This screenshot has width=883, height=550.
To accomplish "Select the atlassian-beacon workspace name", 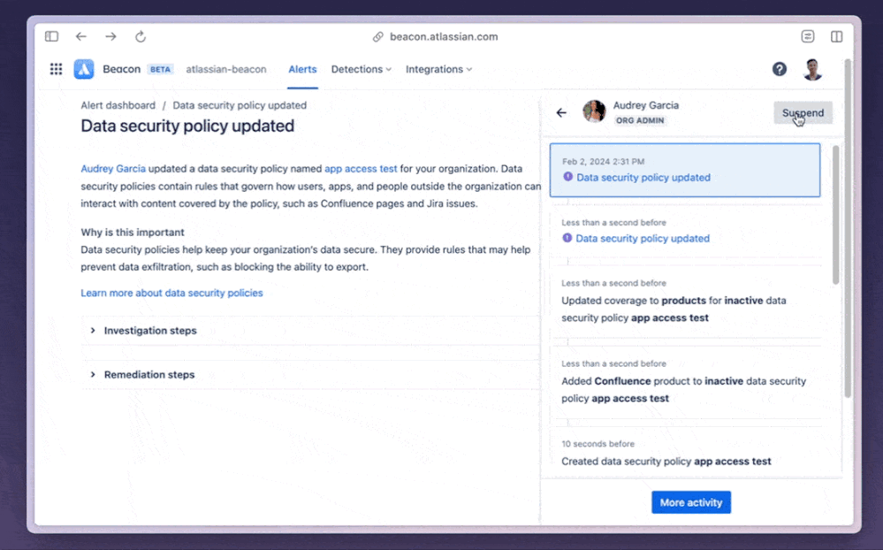I will pyautogui.click(x=226, y=69).
